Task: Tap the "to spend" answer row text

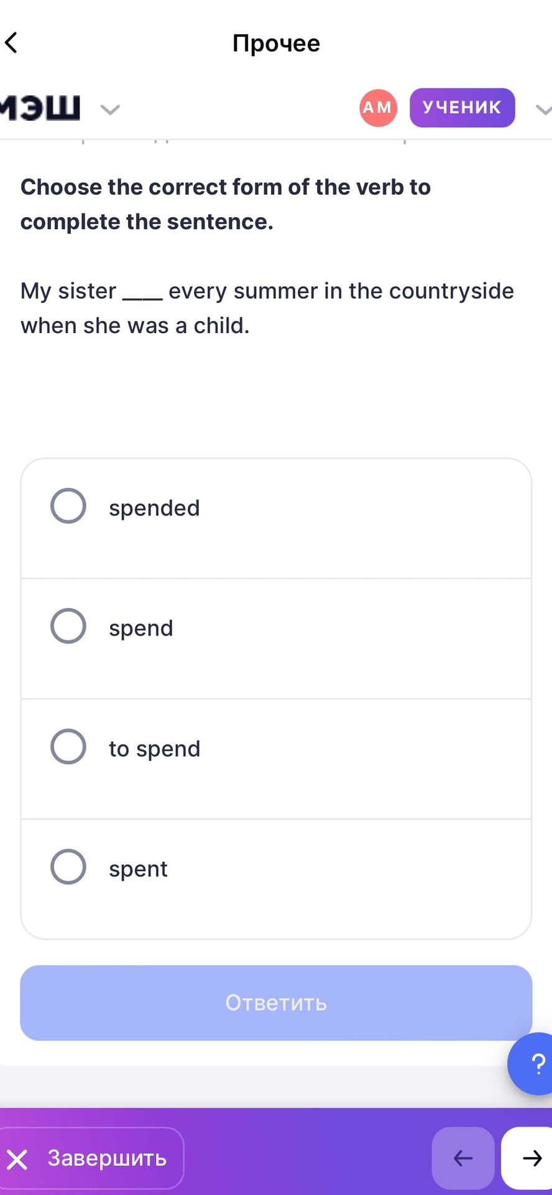Action: point(155,749)
